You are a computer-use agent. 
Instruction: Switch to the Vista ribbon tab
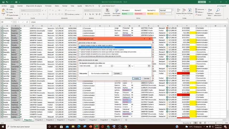pyautogui.click(x=72, y=6)
